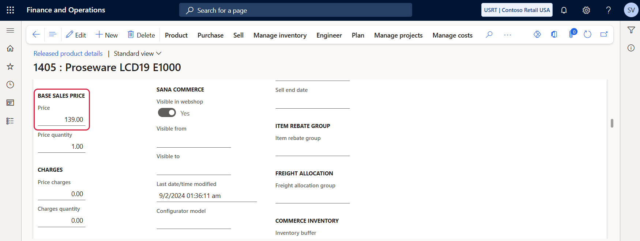Click USRT Contoso Retail USA company picker
This screenshot has height=241, width=640.
click(517, 10)
